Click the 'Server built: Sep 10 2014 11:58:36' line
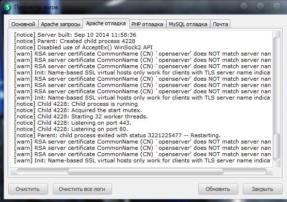The height and width of the screenshot is (202, 287). [75, 35]
